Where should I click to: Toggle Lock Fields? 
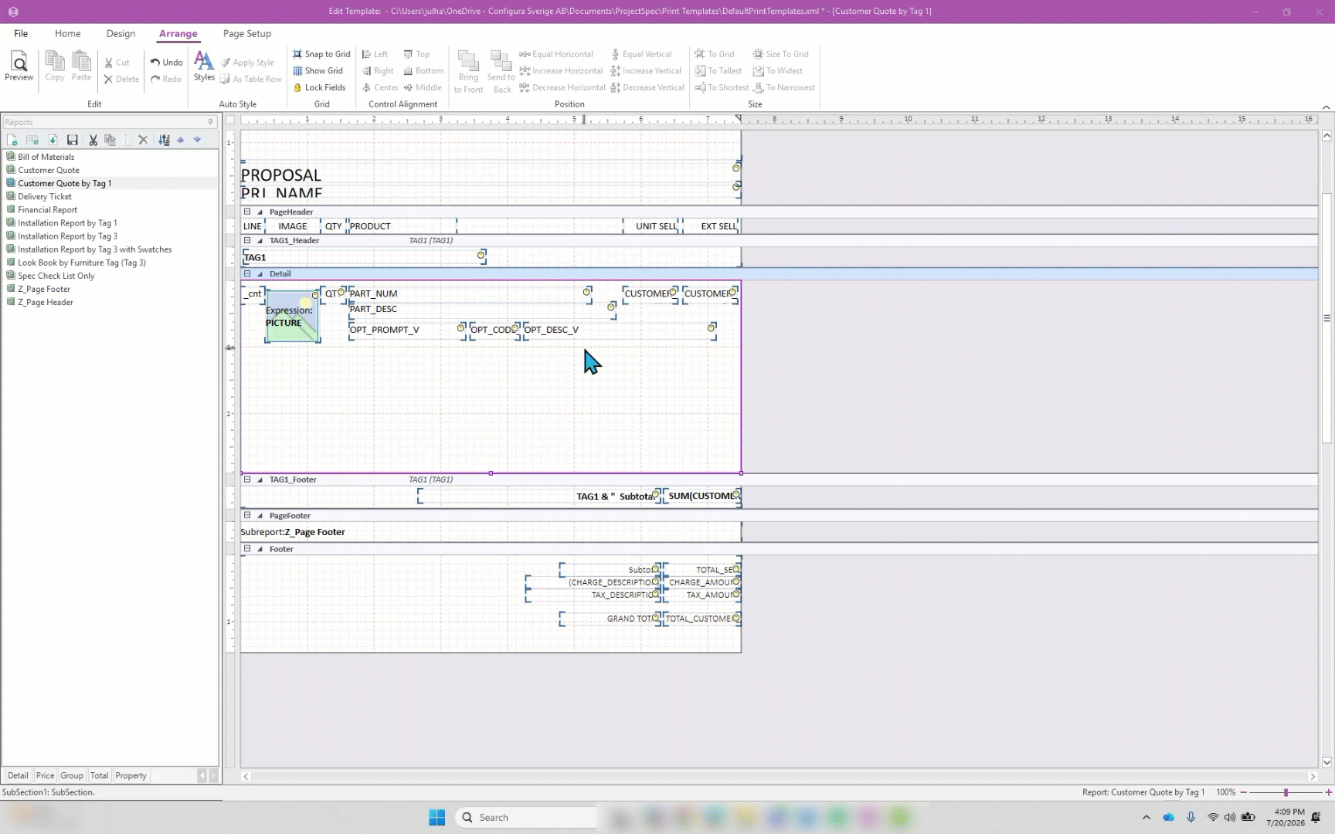click(319, 87)
